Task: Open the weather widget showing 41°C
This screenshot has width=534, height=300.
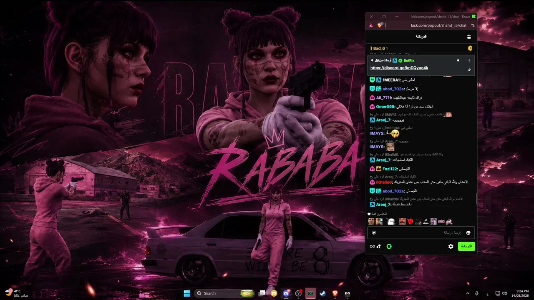Action: coord(17,293)
